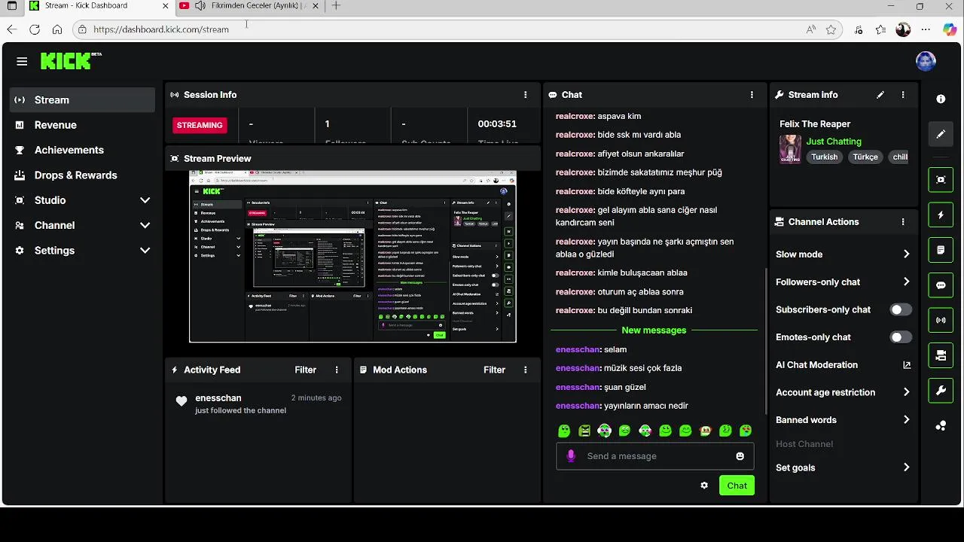
Task: Edit Stream info with pencil icon
Action: [880, 95]
